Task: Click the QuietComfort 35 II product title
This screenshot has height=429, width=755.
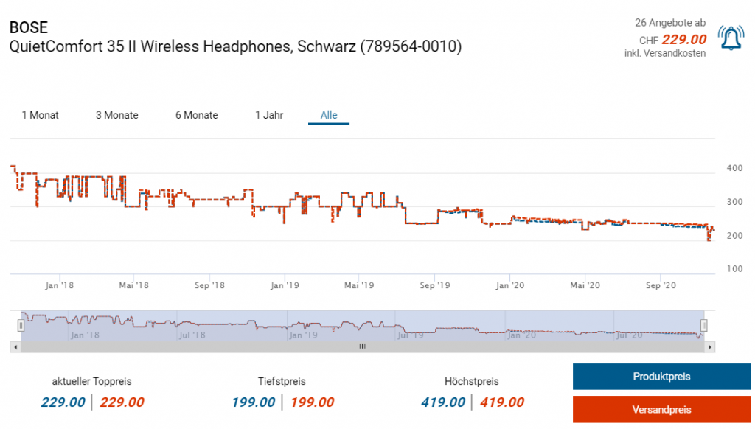Action: point(235,46)
